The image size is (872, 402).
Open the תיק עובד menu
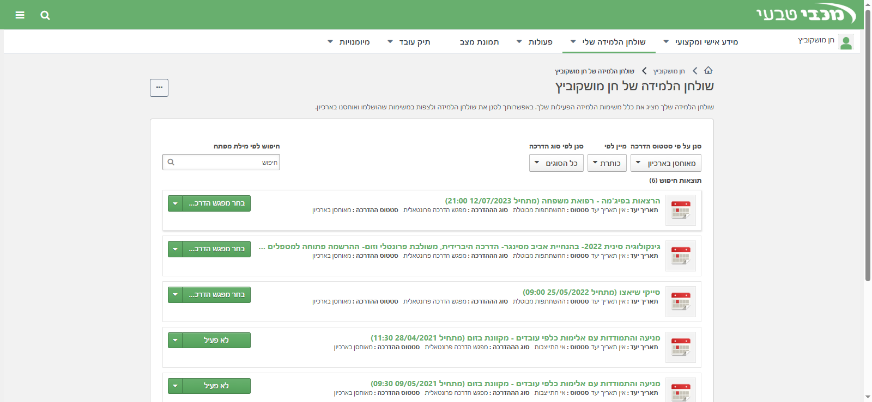[x=409, y=42]
